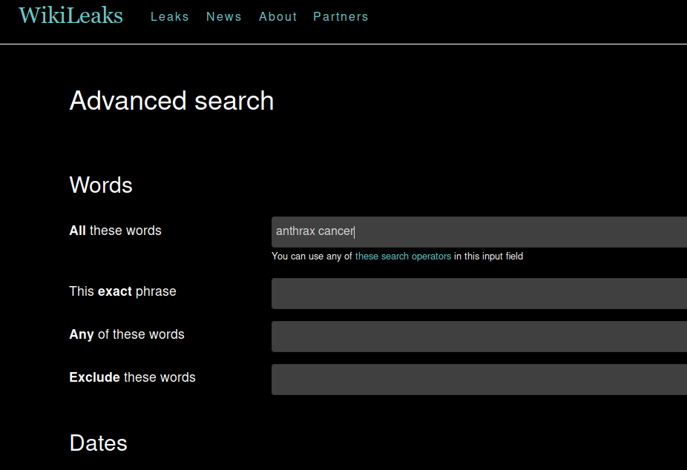Open the About page
687x470 pixels.
[277, 16]
